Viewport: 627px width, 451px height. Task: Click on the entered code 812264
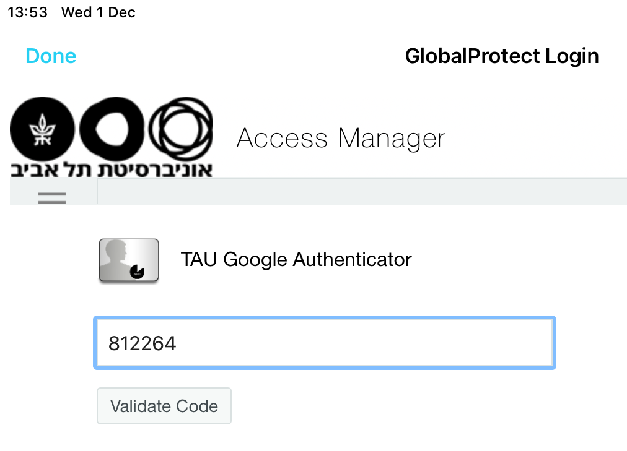click(x=142, y=343)
